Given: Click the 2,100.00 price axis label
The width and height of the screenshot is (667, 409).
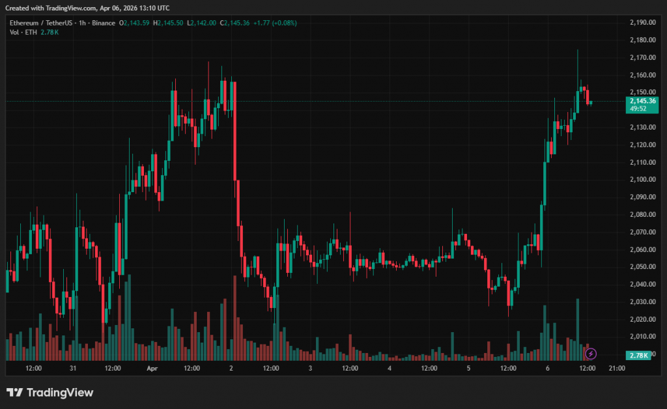Looking at the screenshot, I should point(642,180).
